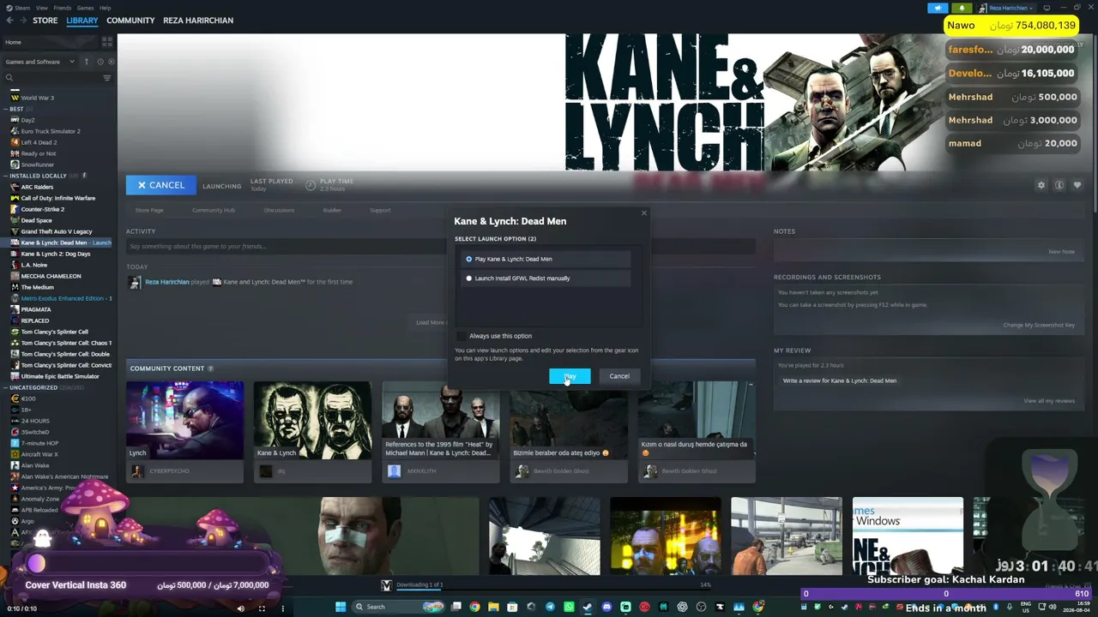1098x617 pixels.
Task: Toggle favorite heart icon
Action: pyautogui.click(x=1077, y=185)
